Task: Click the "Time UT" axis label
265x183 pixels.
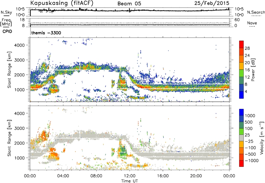Action: click(130, 181)
